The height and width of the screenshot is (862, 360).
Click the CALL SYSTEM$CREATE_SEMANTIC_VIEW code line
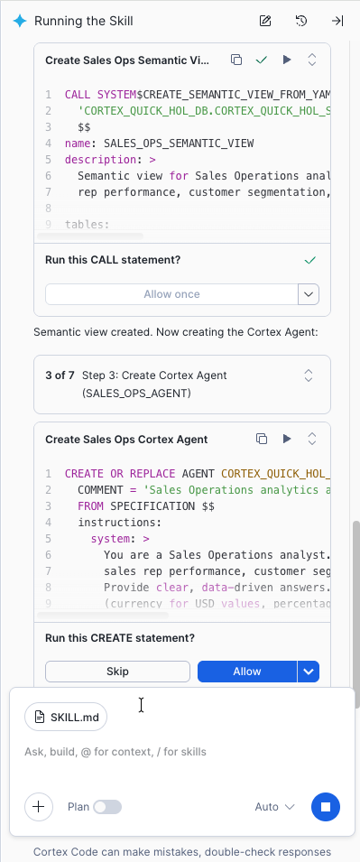point(198,94)
